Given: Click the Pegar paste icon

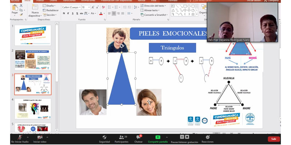Looking at the screenshot, I should coord(15,8).
